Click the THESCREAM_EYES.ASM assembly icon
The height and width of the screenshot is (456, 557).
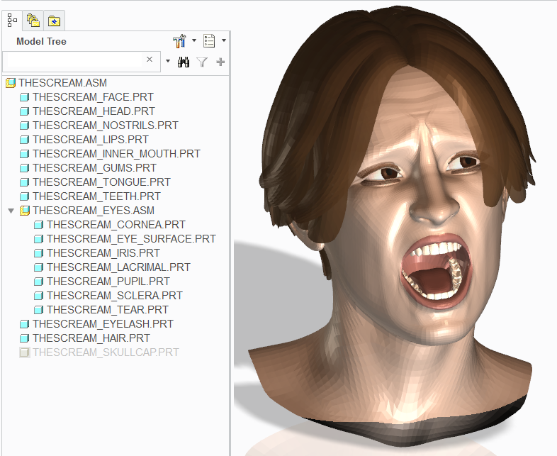tap(25, 211)
